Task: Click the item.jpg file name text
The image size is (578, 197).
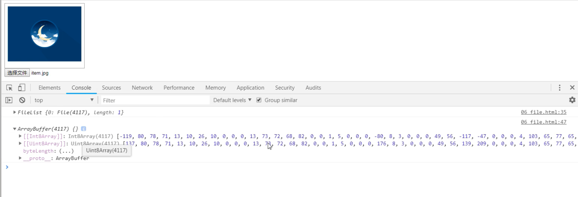Action: coord(40,73)
